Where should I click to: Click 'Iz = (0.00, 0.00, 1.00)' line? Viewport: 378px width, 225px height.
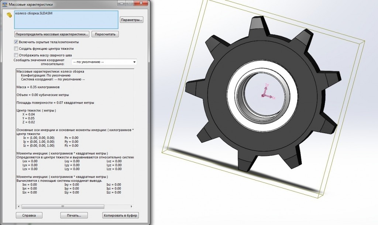coord(39,145)
